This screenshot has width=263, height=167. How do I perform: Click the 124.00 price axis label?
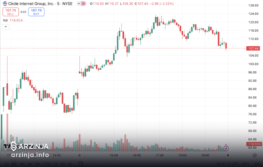[253, 14]
